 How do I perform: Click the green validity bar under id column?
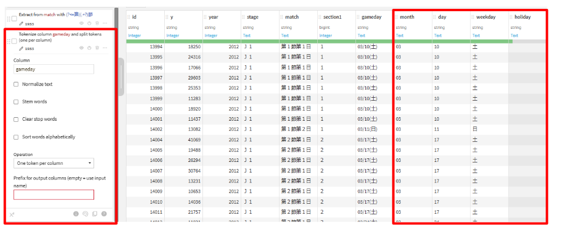click(145, 42)
